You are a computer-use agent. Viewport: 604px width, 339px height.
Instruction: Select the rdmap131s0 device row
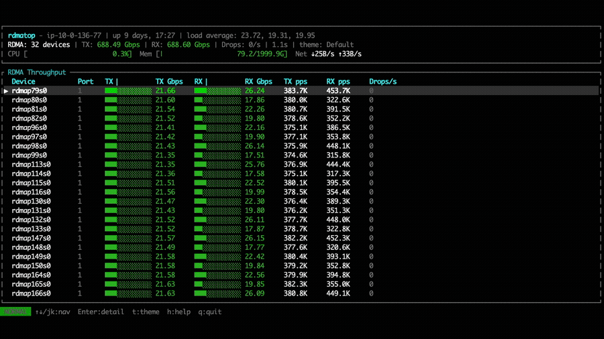click(x=301, y=210)
